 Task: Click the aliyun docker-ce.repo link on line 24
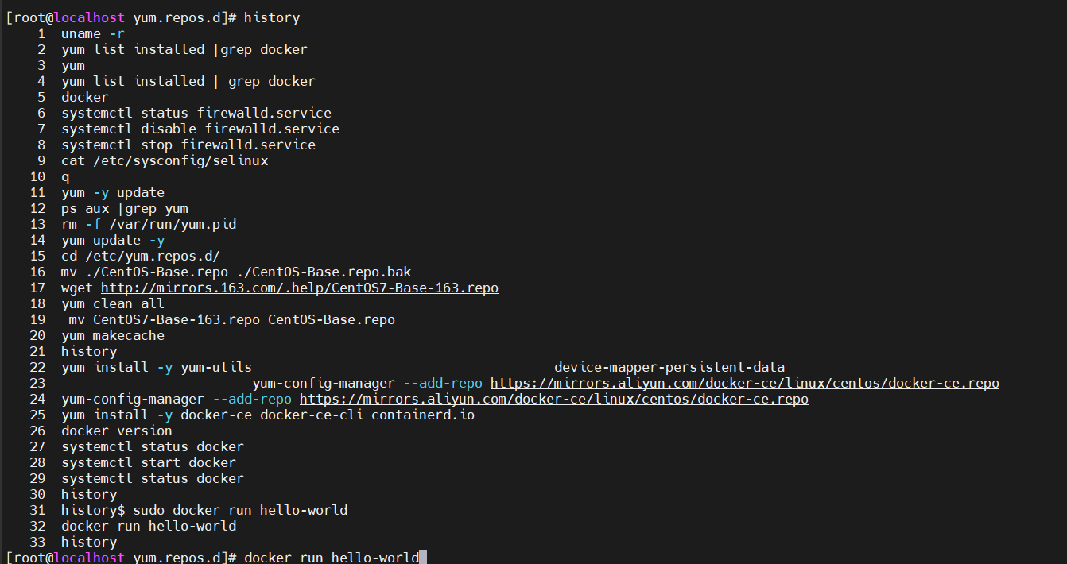tap(554, 399)
